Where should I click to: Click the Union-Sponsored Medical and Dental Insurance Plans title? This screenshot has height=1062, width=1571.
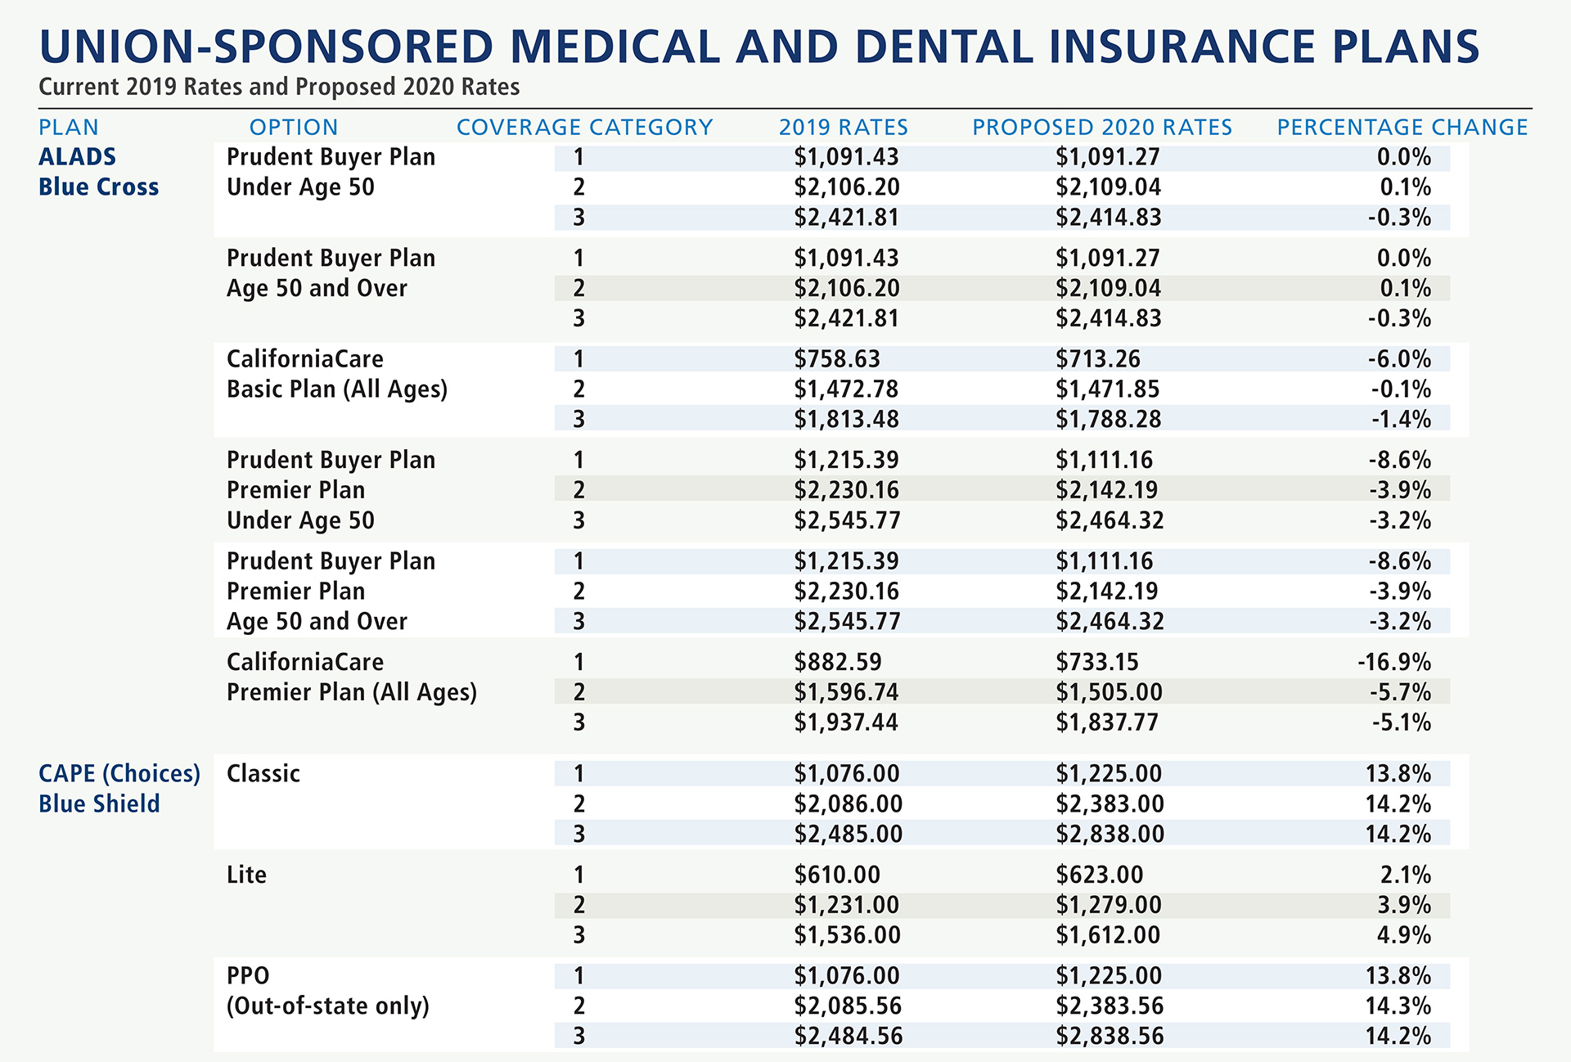tap(758, 47)
